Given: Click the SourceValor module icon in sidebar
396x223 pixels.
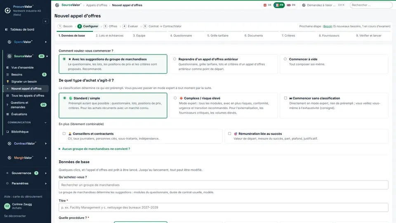Looking at the screenshot, I should coord(9,56).
